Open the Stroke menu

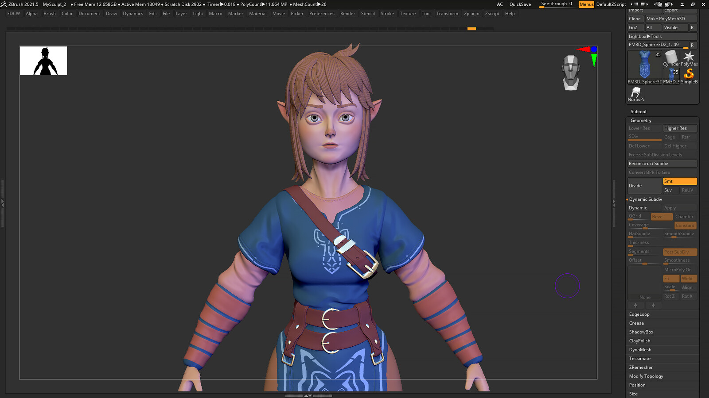387,14
